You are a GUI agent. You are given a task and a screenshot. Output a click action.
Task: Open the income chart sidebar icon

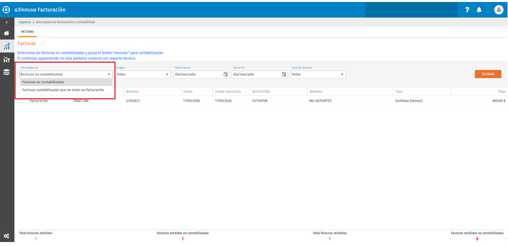(x=6, y=46)
